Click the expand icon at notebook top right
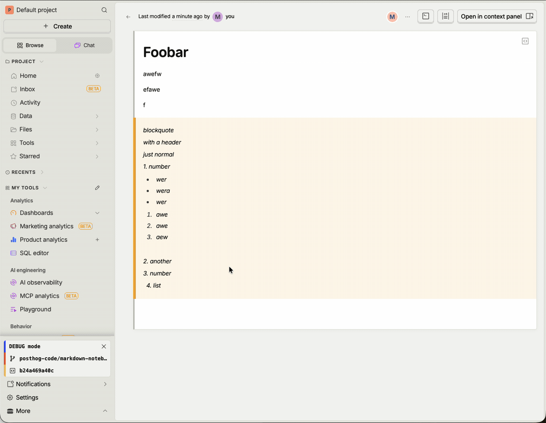 pyautogui.click(x=525, y=41)
